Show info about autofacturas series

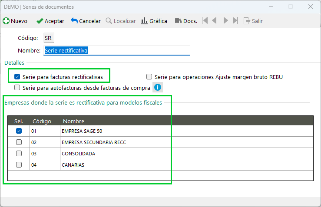158,87
